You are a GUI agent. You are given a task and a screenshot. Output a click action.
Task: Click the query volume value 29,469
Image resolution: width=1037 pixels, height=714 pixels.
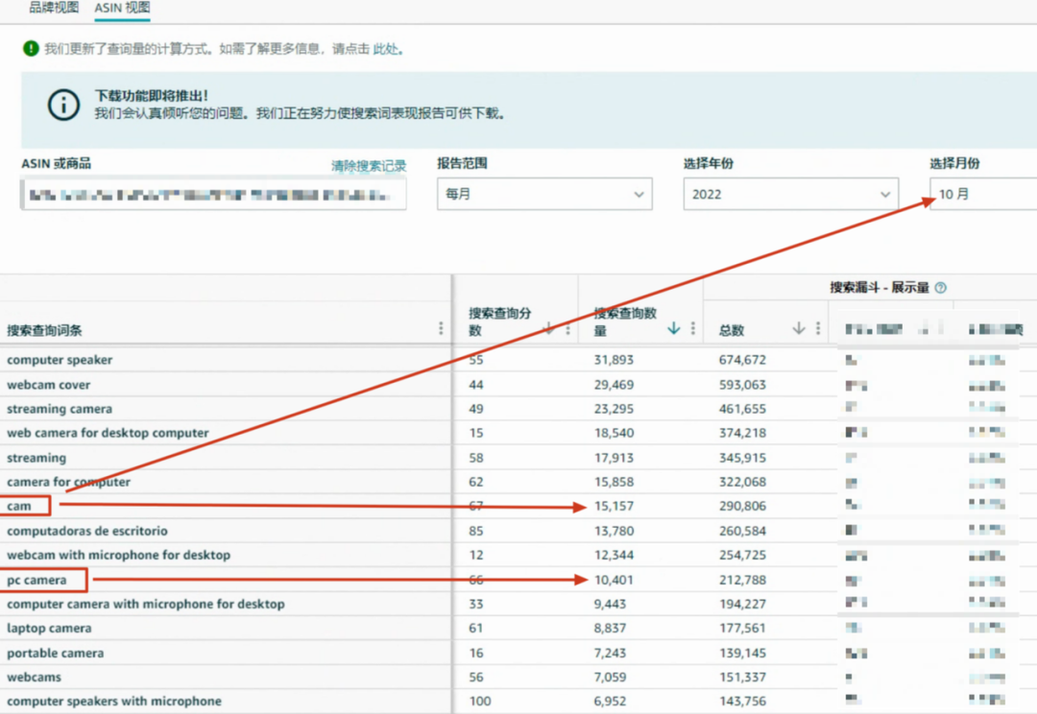click(614, 385)
